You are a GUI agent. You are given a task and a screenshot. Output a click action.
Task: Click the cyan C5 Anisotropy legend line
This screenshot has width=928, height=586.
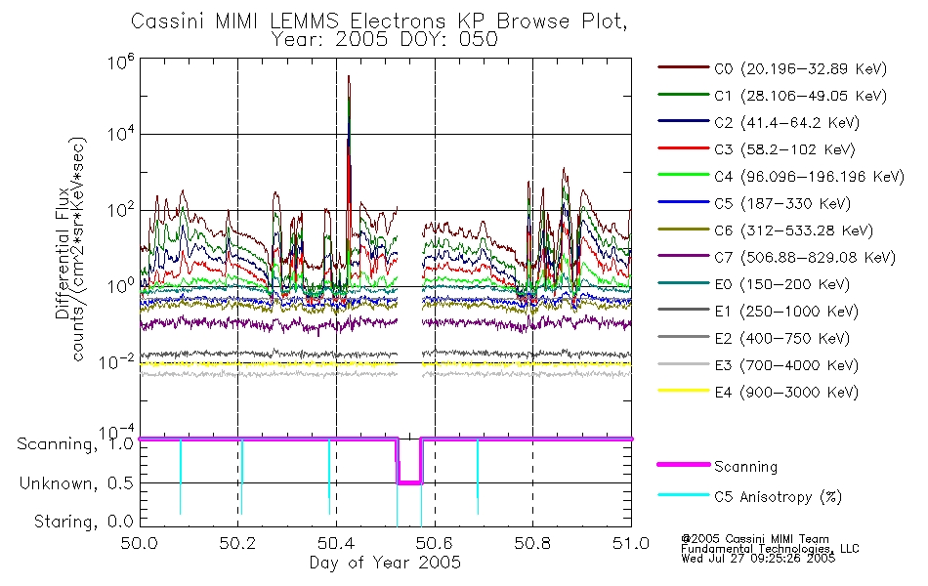click(x=684, y=495)
